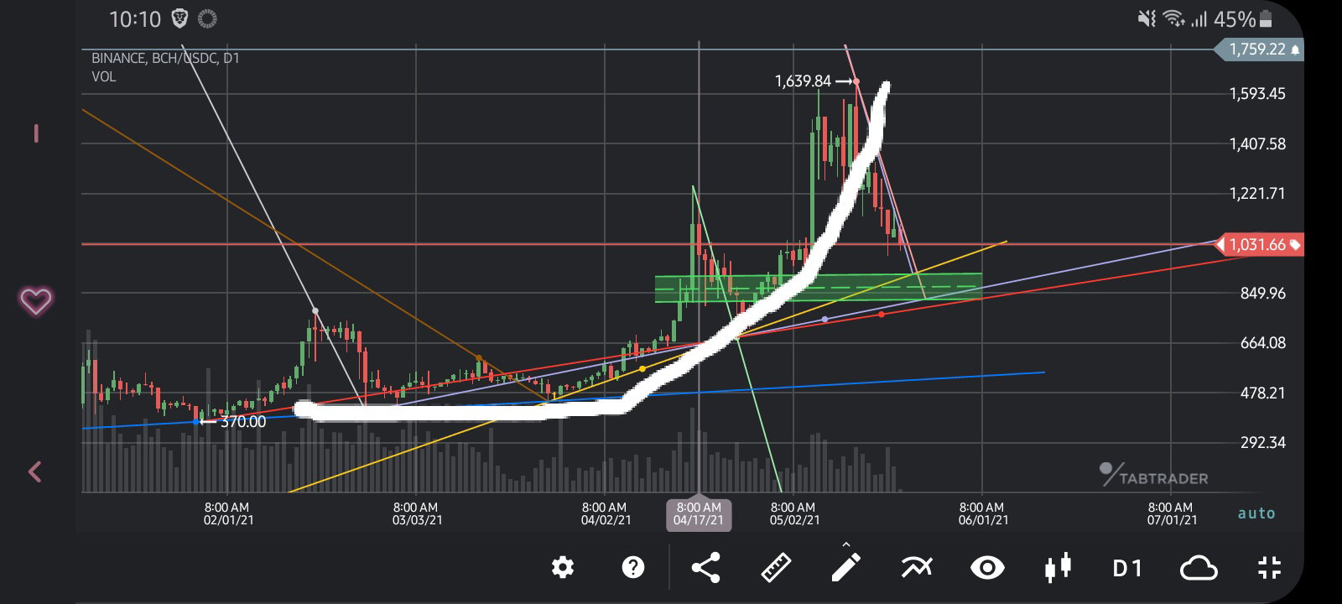1342x604 pixels.
Task: Toggle favorite with the heart icon
Action: [35, 300]
